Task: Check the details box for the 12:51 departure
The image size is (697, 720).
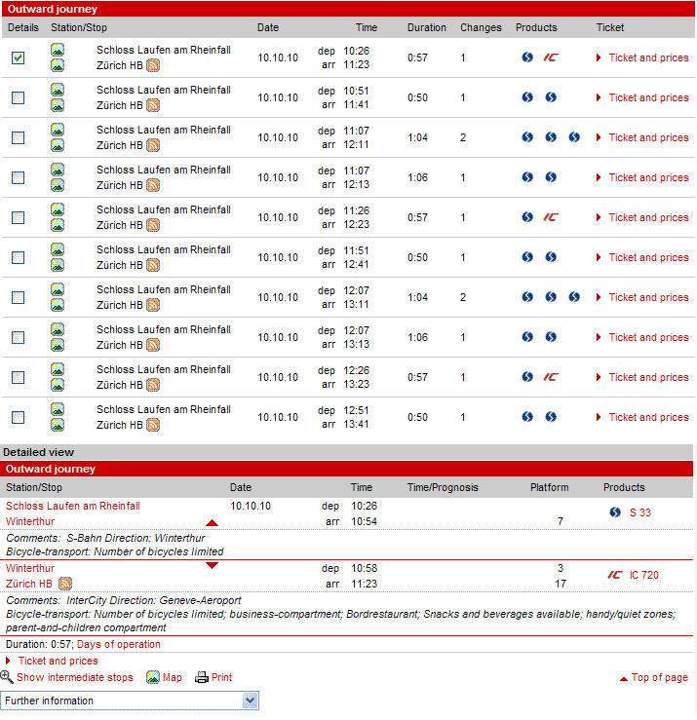Action: [x=19, y=418]
